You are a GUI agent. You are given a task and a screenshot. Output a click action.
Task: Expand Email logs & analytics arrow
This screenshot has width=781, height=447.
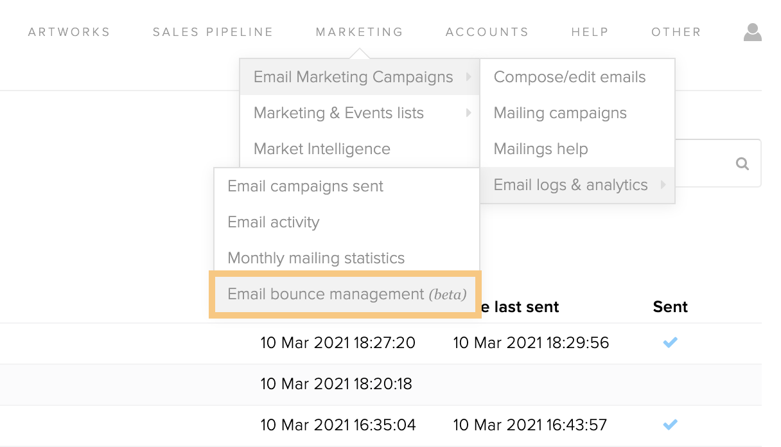click(663, 185)
